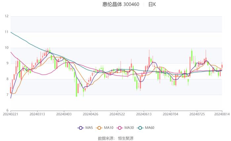The image size is (231, 141).
Task: Click the 数据来源 label below the legend
Action: [x=106, y=138]
